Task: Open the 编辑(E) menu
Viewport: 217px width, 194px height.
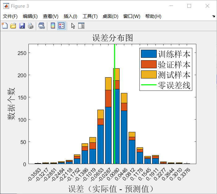Action: coord(30,16)
